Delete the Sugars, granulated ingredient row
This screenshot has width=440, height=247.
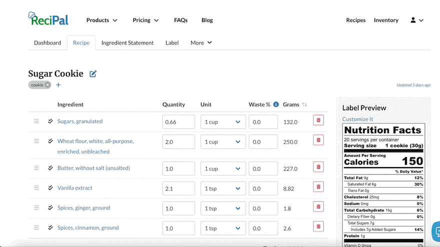(318, 120)
